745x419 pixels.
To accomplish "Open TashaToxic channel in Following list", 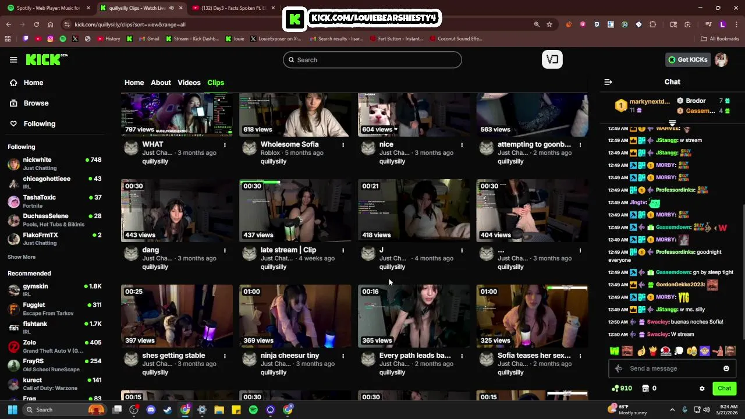I will click(x=55, y=201).
